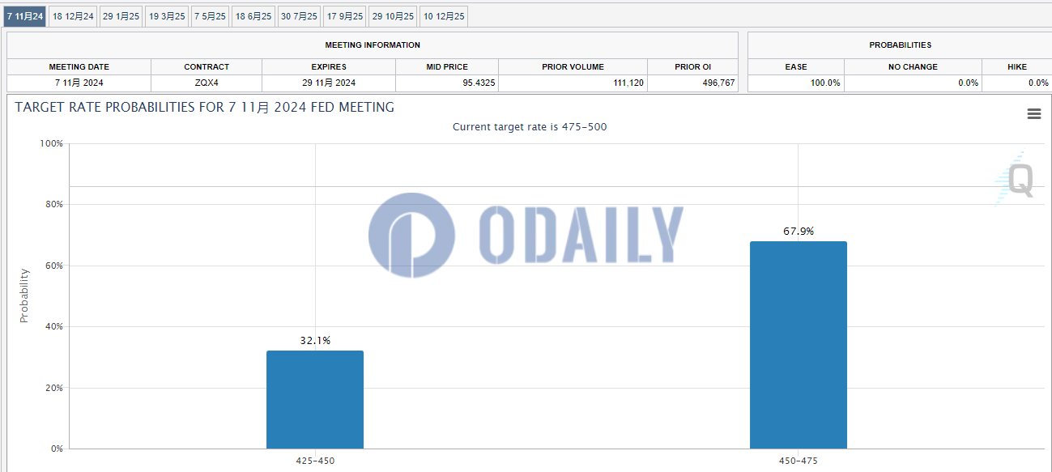Click the 32.1% bar label
The height and width of the screenshot is (472, 1052).
[315, 341]
